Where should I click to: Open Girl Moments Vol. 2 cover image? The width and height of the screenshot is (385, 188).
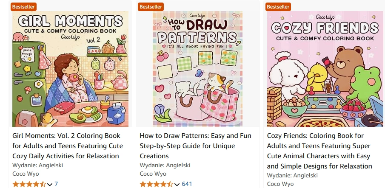coord(70,69)
